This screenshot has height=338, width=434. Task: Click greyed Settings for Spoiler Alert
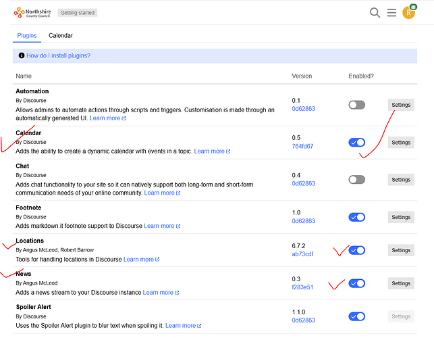pyautogui.click(x=401, y=316)
